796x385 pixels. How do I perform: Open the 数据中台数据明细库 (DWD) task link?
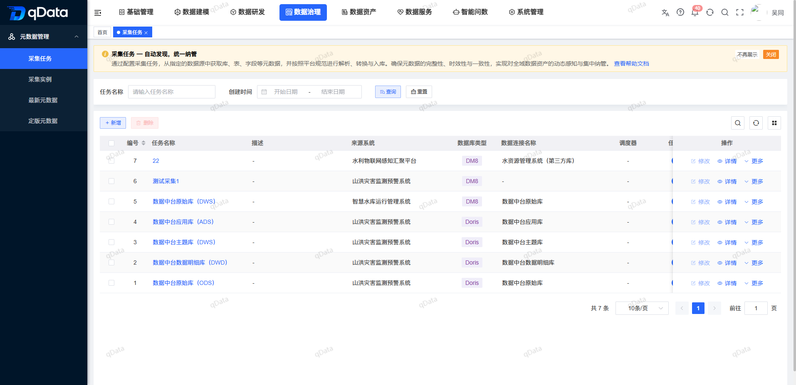coord(190,262)
